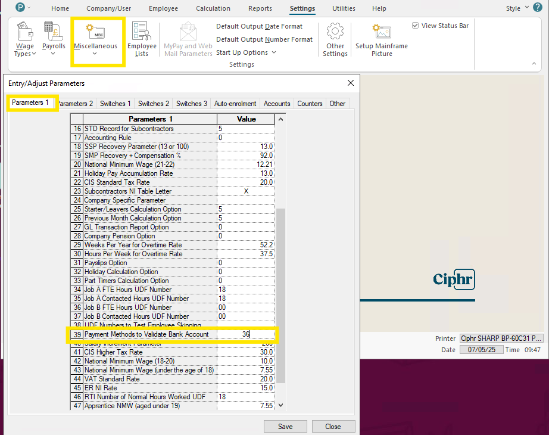Collapse the ribbon using the corner chevron
Image resolution: width=549 pixels, height=435 pixels.
tap(534, 63)
